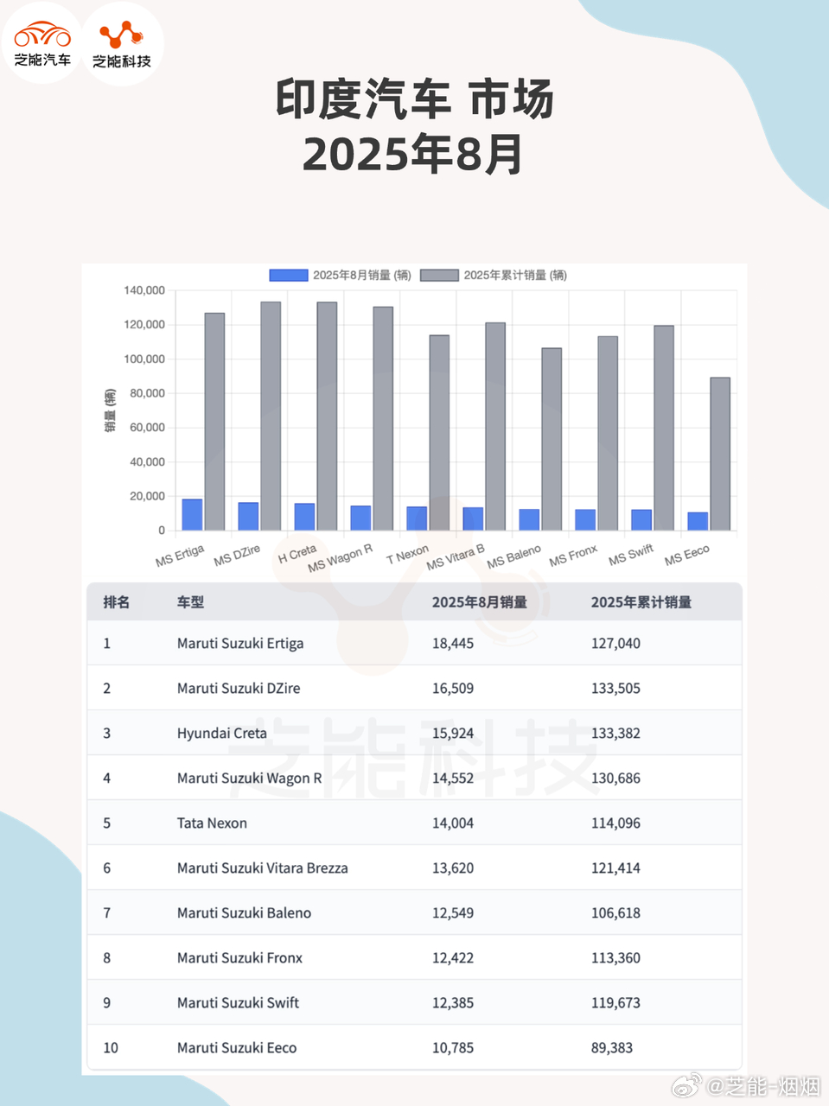Click August sales value 10,785

(x=453, y=1048)
